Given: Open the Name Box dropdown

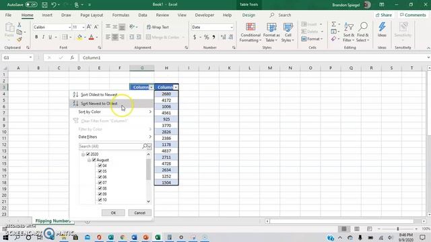Looking at the screenshot, I should [x=30, y=58].
